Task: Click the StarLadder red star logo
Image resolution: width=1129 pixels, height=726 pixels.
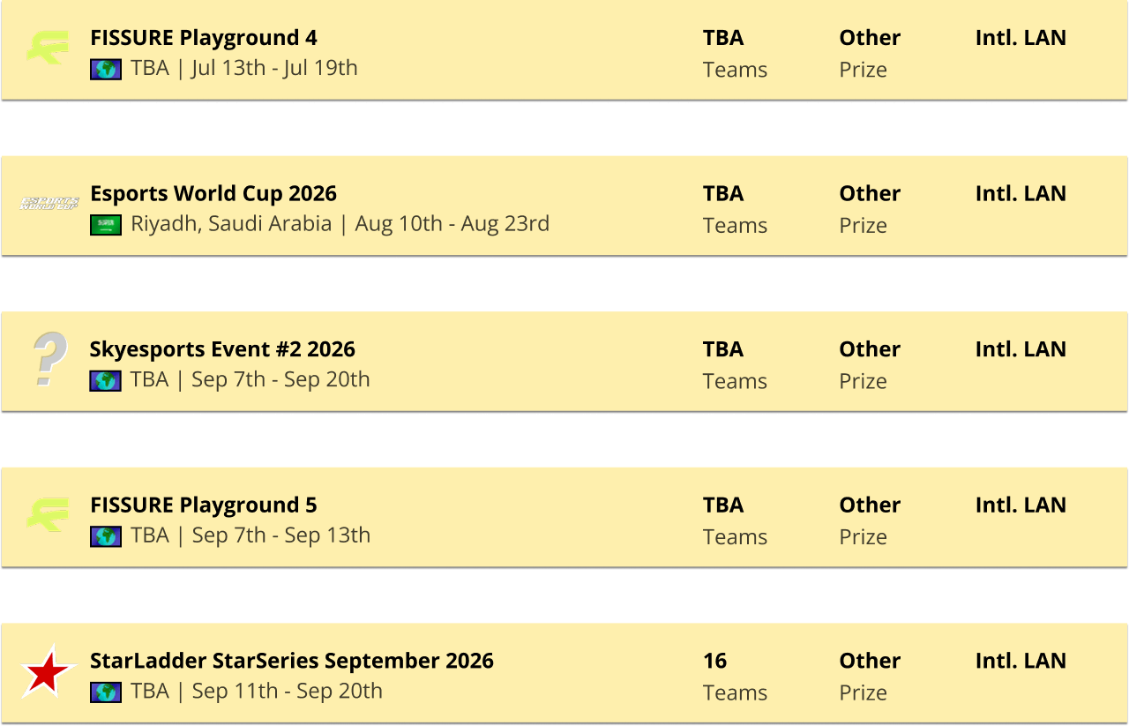Action: [49, 672]
